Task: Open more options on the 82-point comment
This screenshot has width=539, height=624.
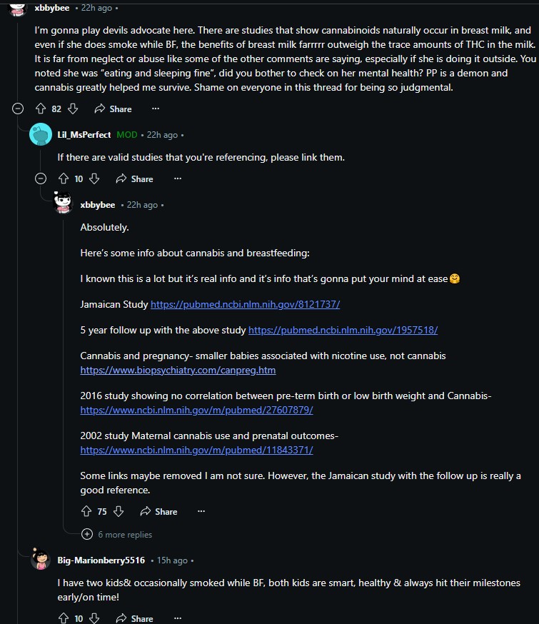Action: tap(156, 109)
